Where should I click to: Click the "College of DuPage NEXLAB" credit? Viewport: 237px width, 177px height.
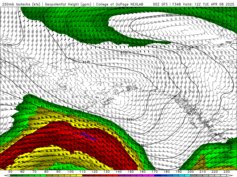(x=120, y=4)
